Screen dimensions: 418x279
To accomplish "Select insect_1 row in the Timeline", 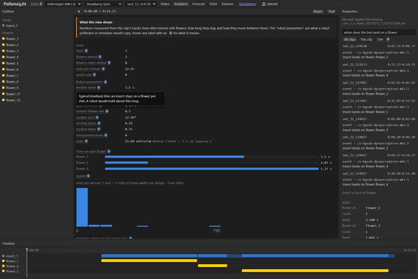I will [x=12, y=256].
